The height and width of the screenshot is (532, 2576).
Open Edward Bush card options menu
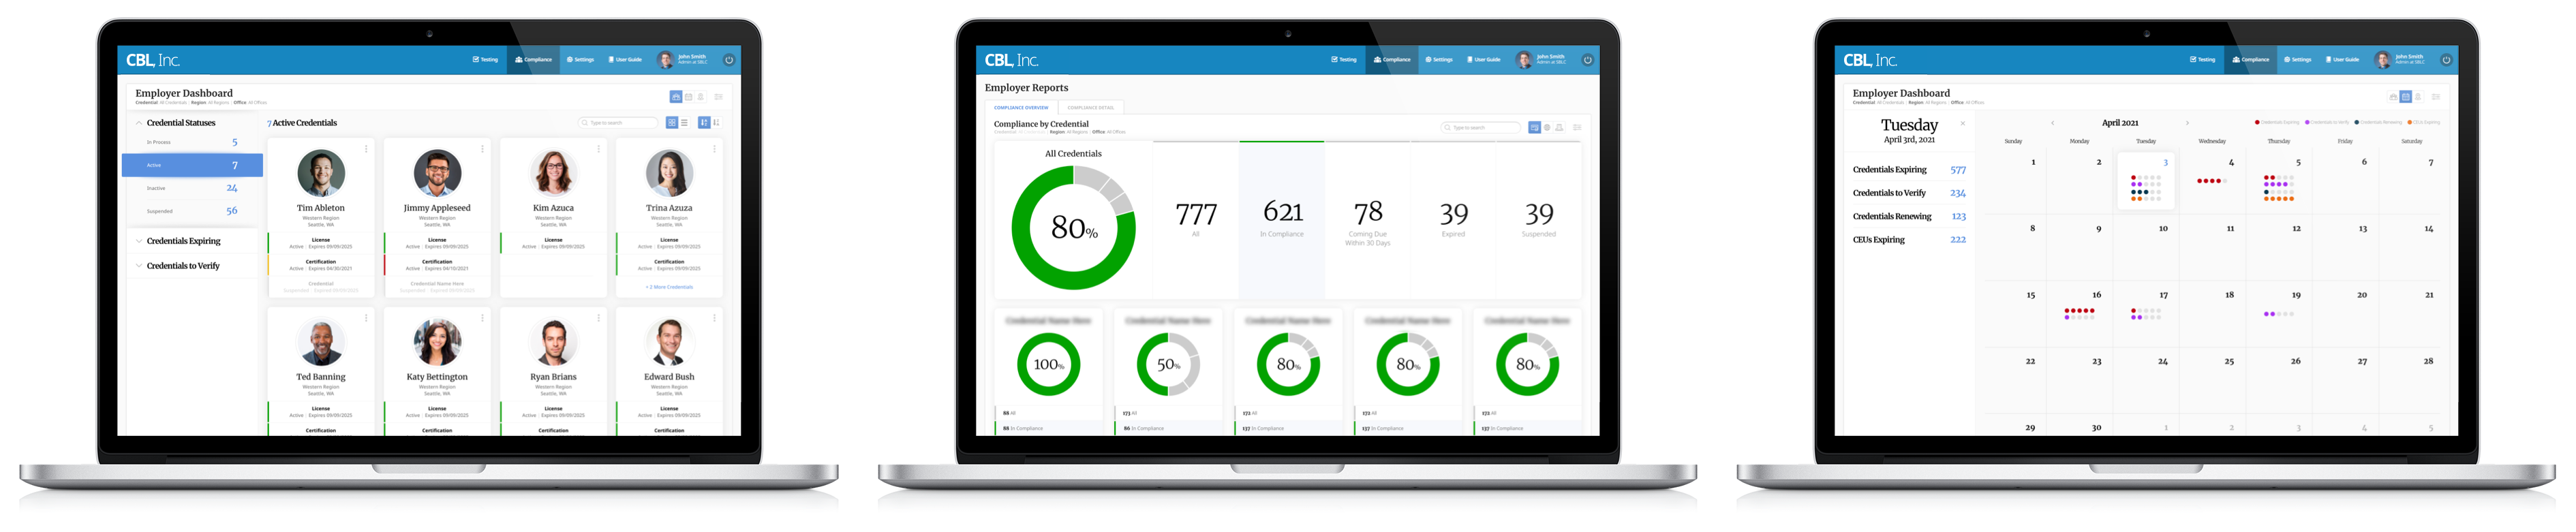point(714,318)
